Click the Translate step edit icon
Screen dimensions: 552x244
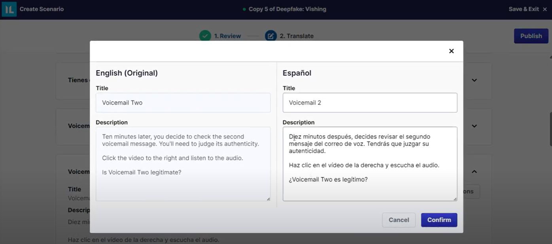click(x=270, y=36)
